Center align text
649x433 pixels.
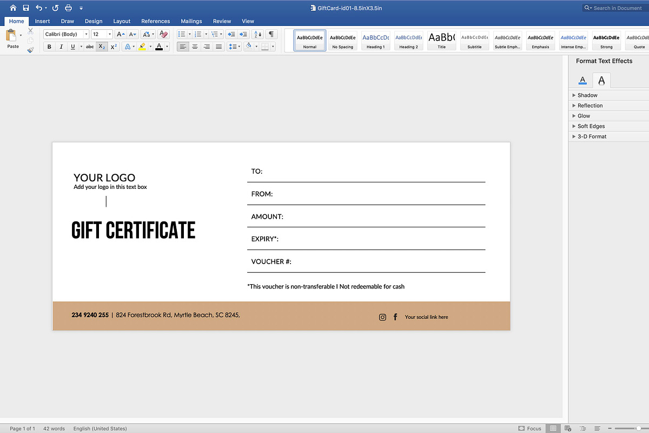(195, 47)
